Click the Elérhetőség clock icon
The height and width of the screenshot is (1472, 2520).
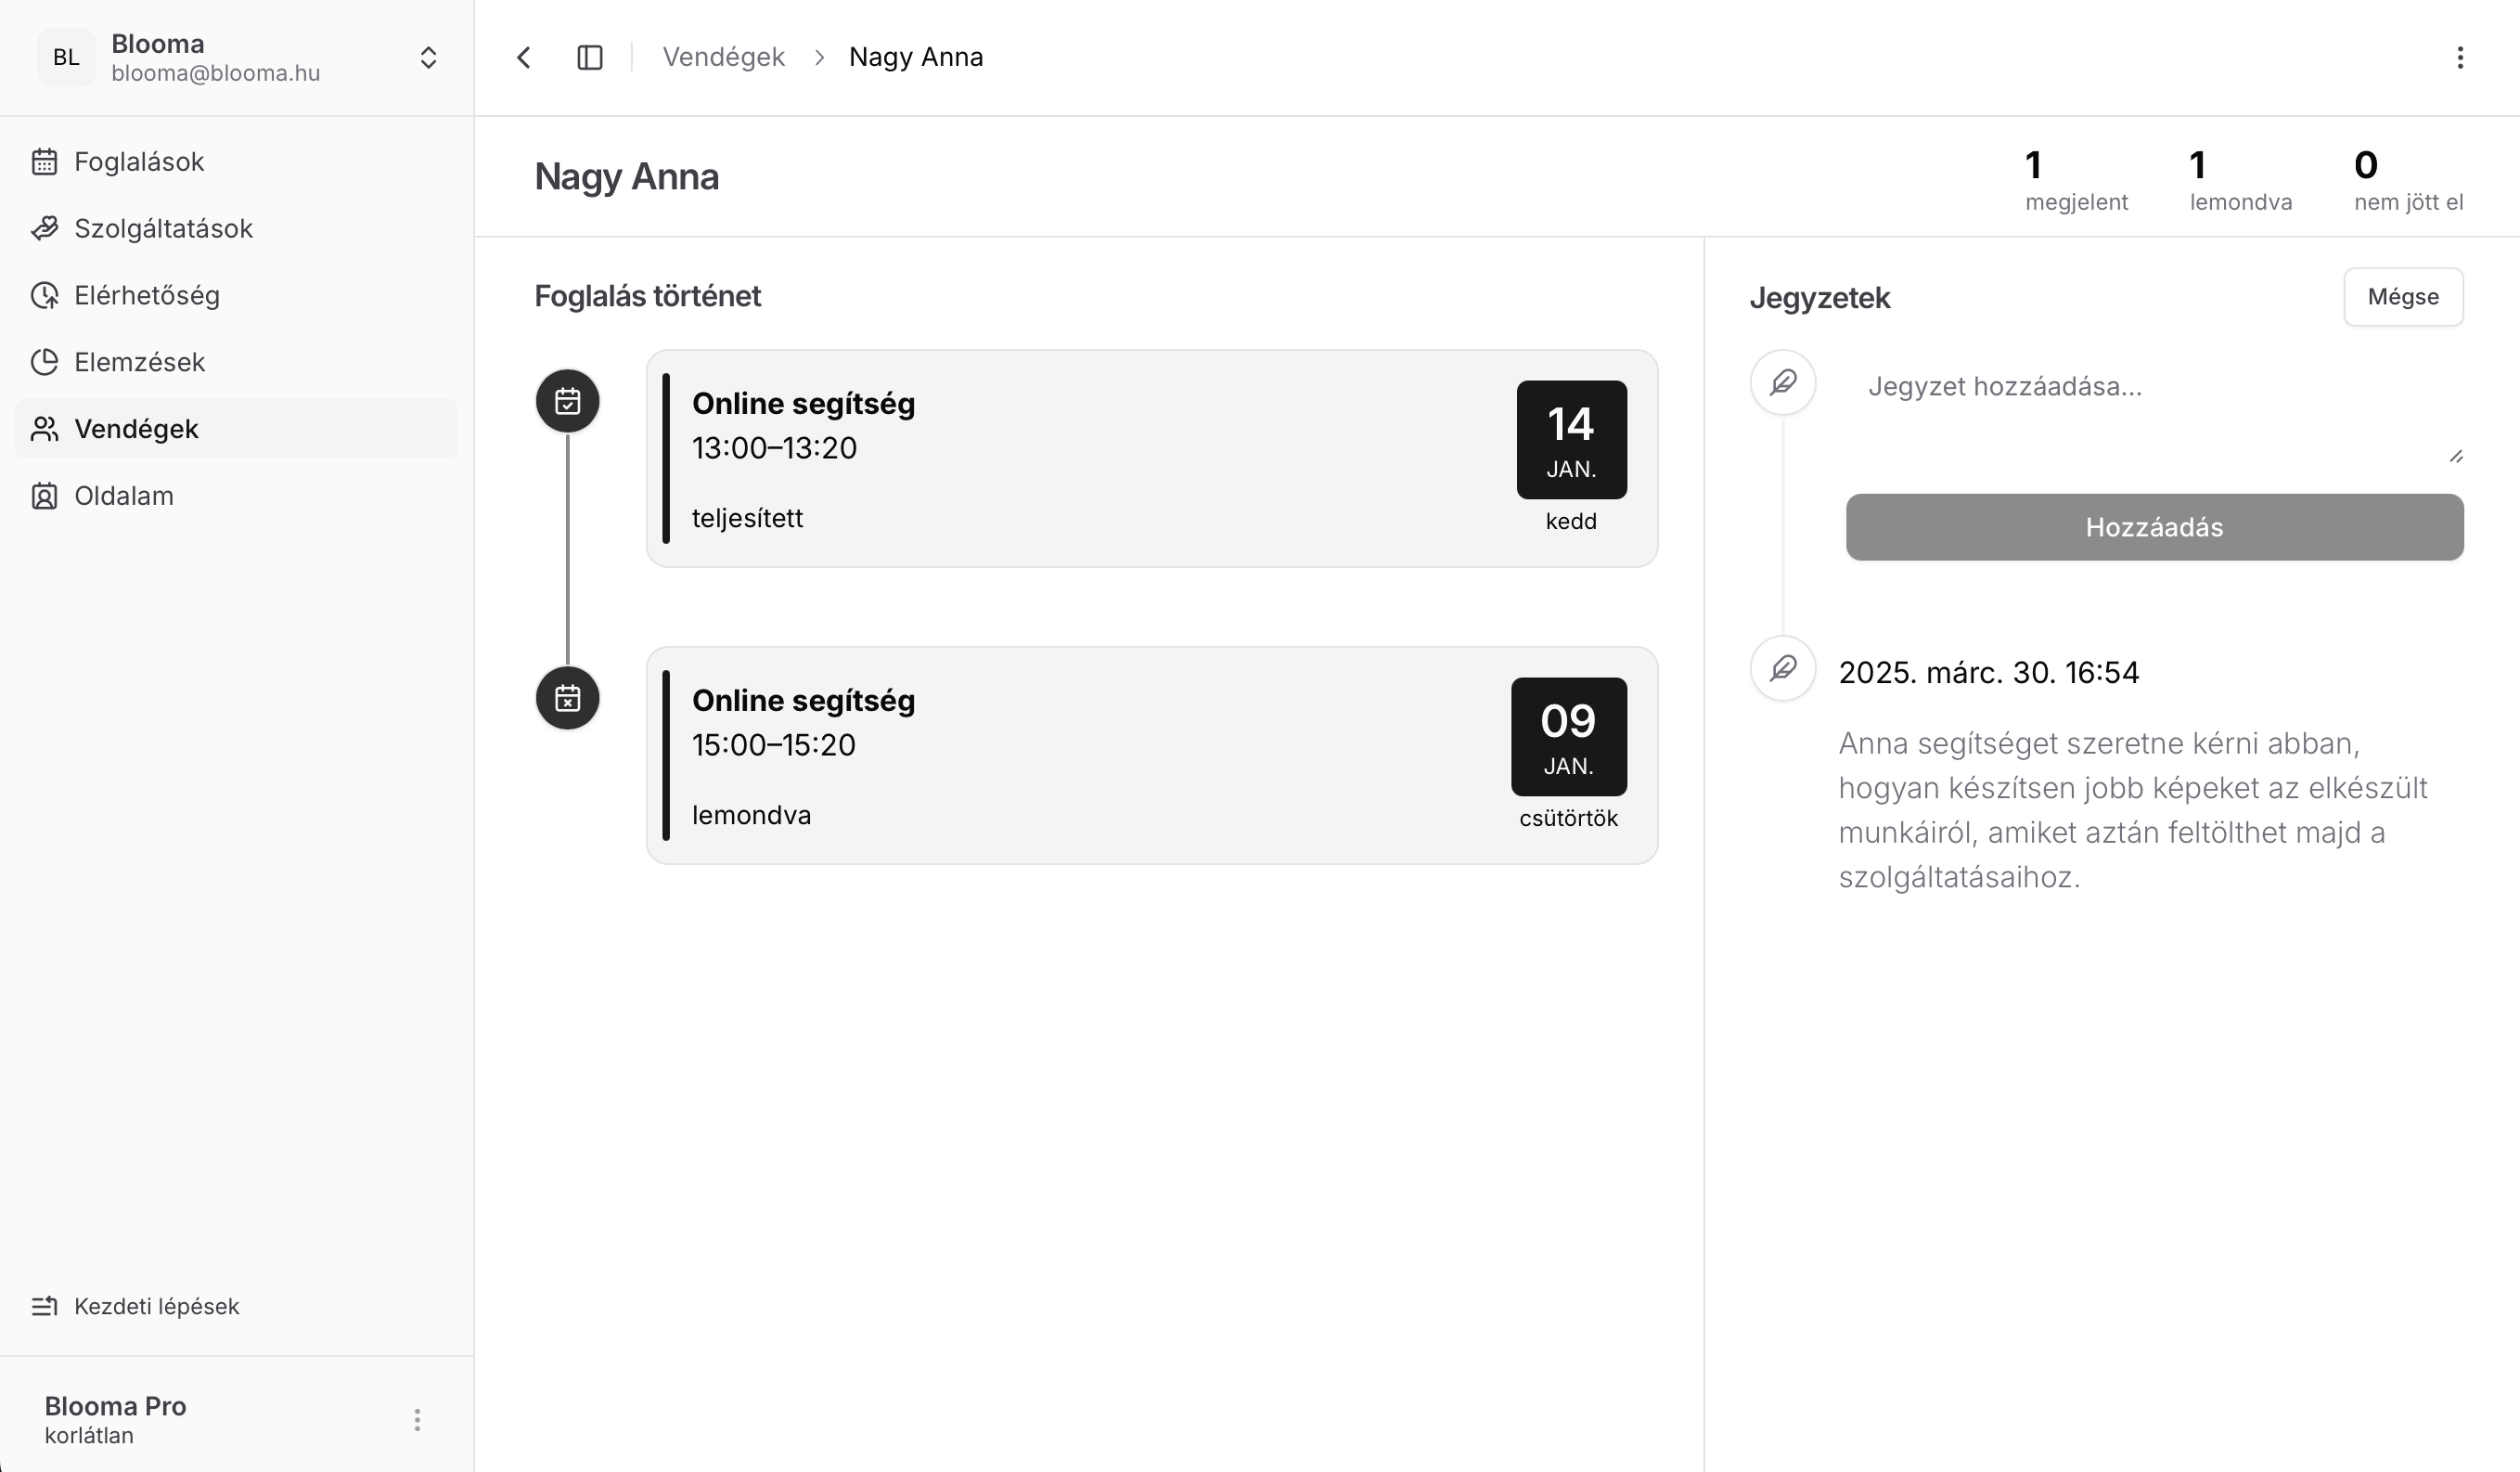[44, 296]
